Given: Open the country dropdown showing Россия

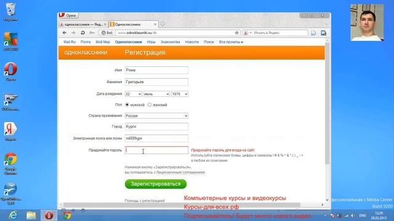Looking at the screenshot, I should (x=156, y=116).
